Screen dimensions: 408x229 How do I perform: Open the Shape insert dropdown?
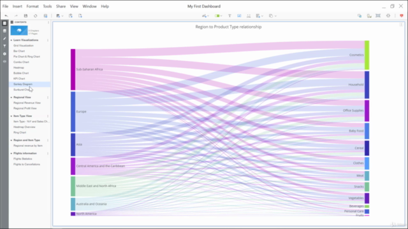tap(272, 16)
